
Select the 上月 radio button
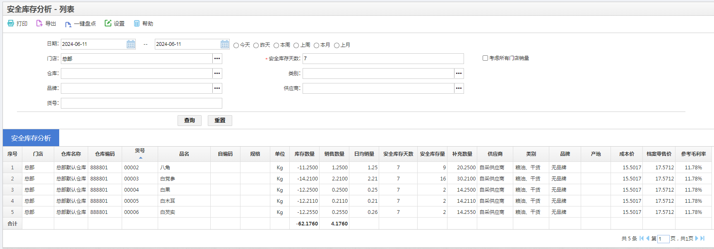coord(337,45)
